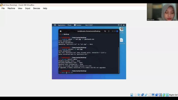Click 'Building dependency tree... Done' line
The width and height of the screenshot is (178, 100).
point(70,62)
